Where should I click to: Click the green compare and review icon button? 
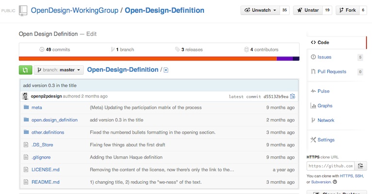[x=25, y=70]
